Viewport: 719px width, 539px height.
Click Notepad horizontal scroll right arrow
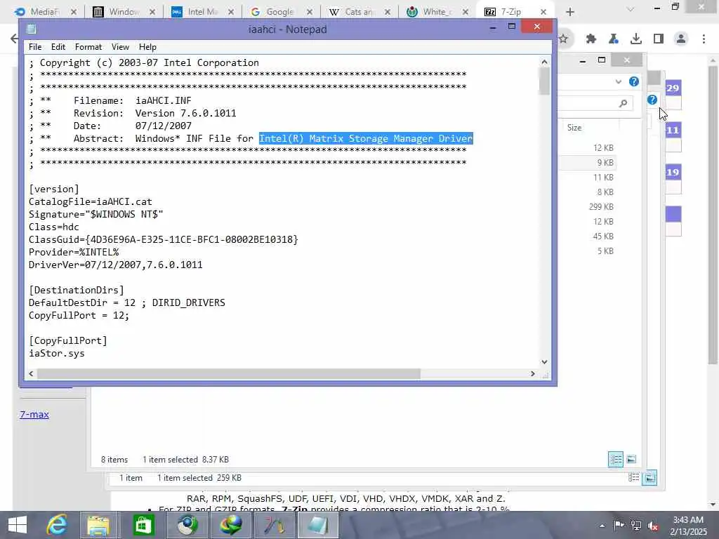coord(532,373)
